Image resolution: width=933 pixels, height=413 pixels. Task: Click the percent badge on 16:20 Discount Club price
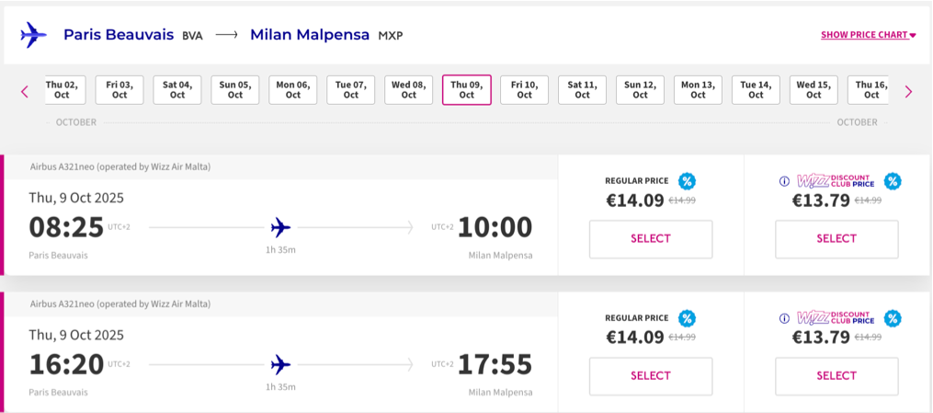pos(892,318)
